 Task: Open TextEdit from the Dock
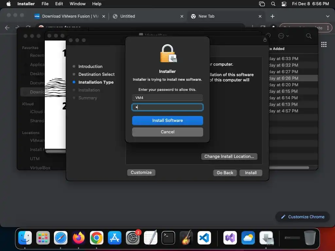click(150, 238)
